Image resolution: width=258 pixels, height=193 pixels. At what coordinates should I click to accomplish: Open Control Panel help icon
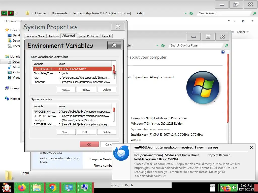[x=223, y=52]
